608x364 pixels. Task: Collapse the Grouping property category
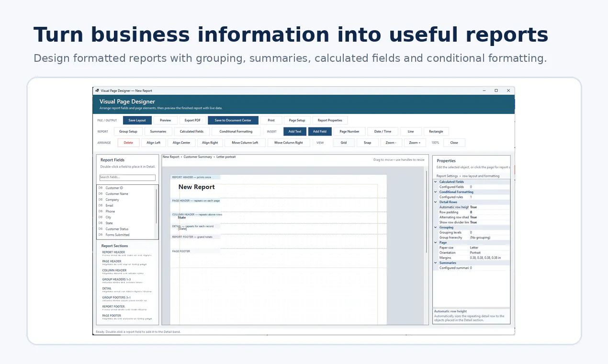coord(436,227)
